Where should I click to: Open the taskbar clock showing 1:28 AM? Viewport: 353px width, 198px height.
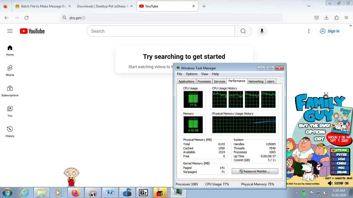pyautogui.click(x=339, y=193)
